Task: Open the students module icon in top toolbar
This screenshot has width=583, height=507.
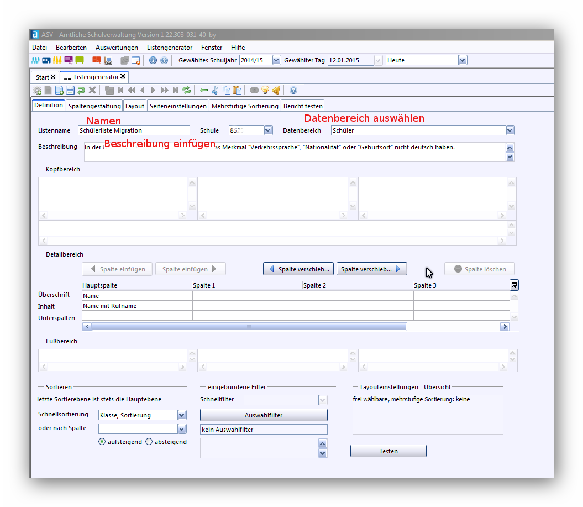Action: click(x=35, y=60)
